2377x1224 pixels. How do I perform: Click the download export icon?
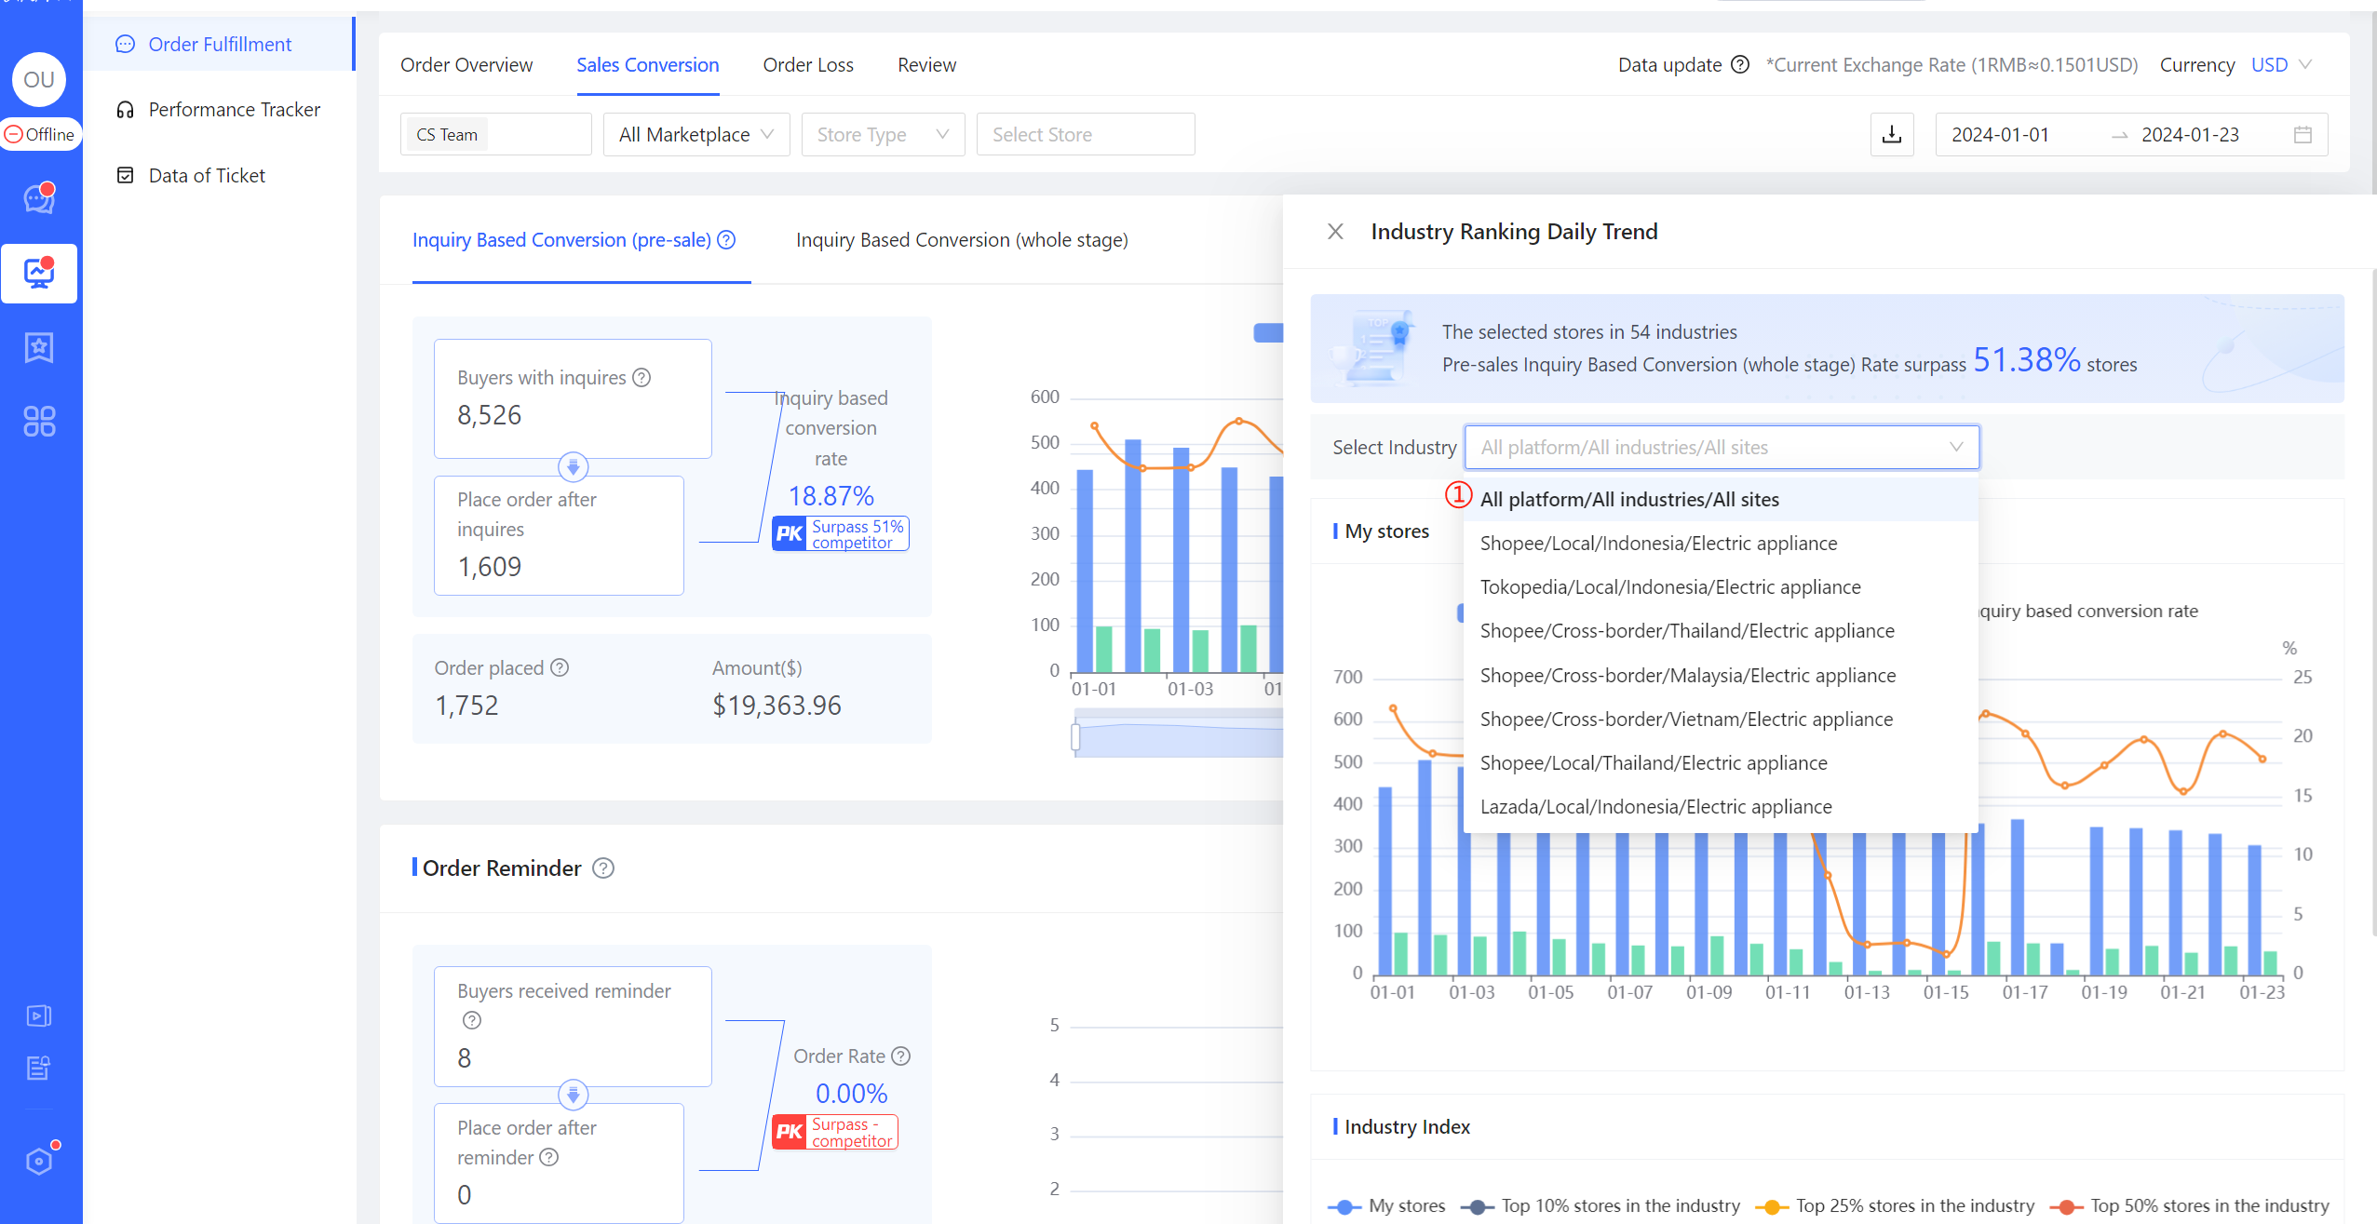[1892, 135]
